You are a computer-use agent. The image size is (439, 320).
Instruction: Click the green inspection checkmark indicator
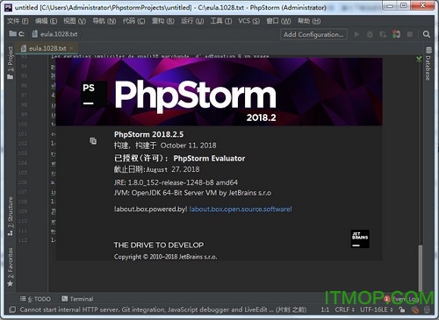click(419, 60)
